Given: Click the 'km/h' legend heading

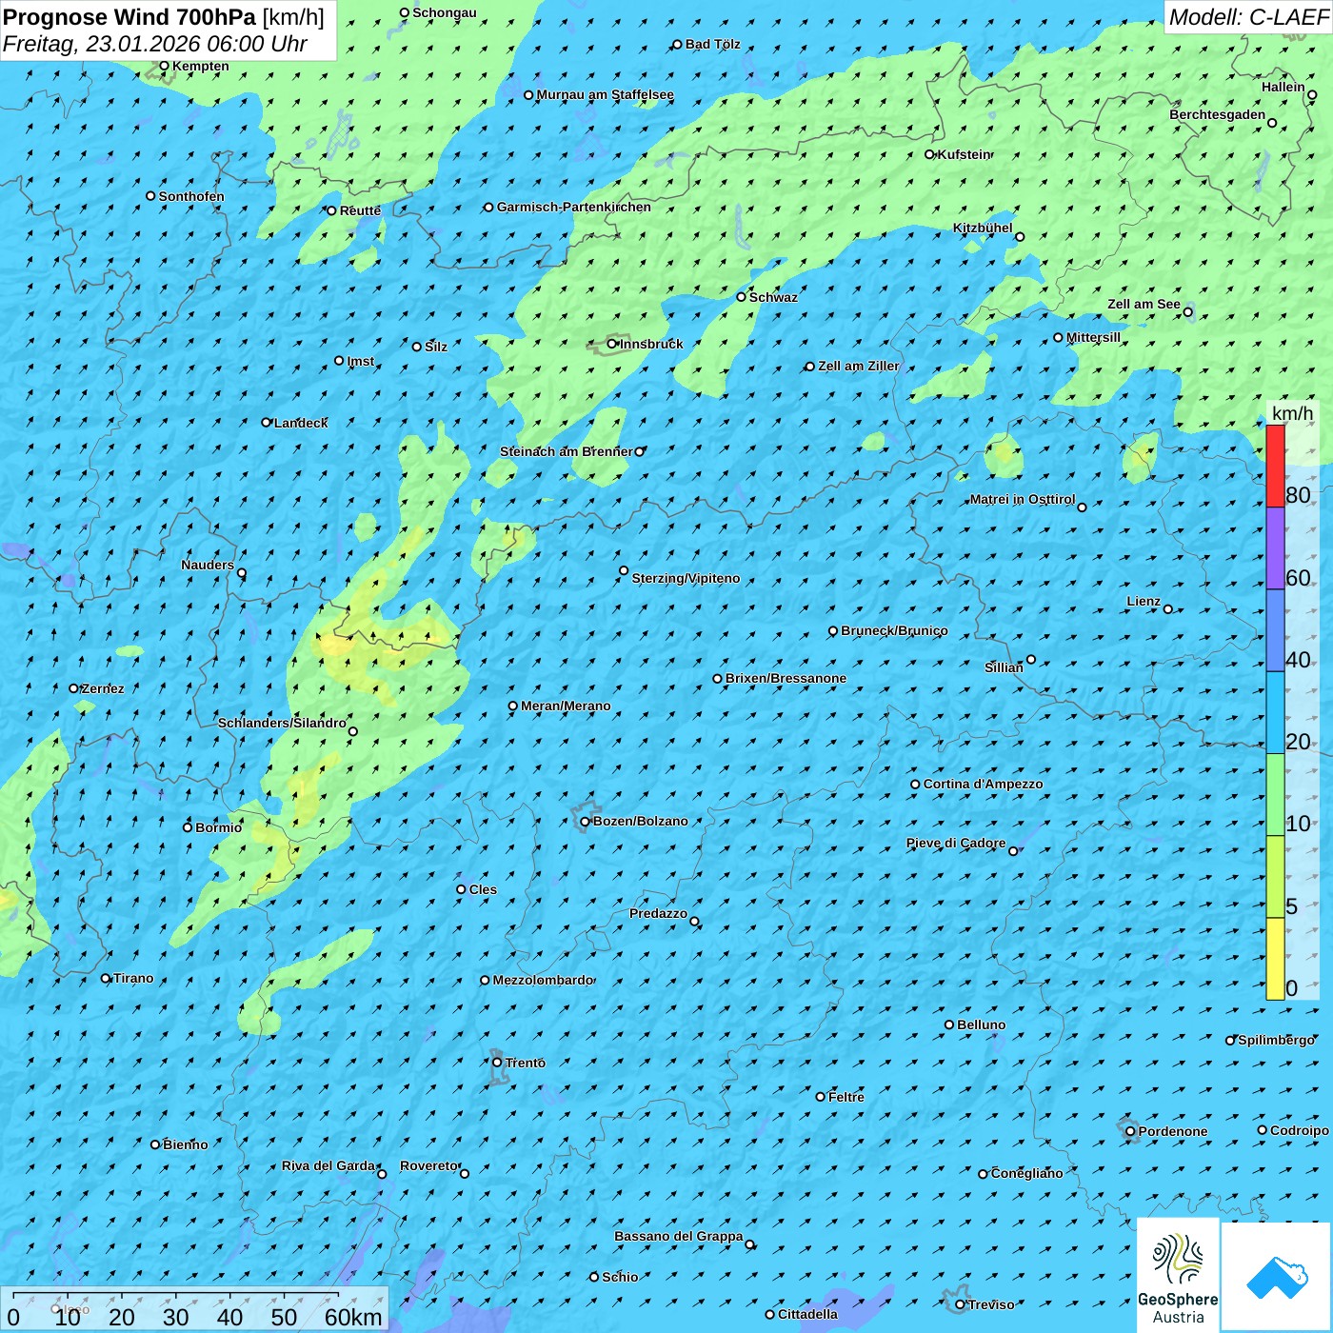Looking at the screenshot, I should pos(1292,413).
